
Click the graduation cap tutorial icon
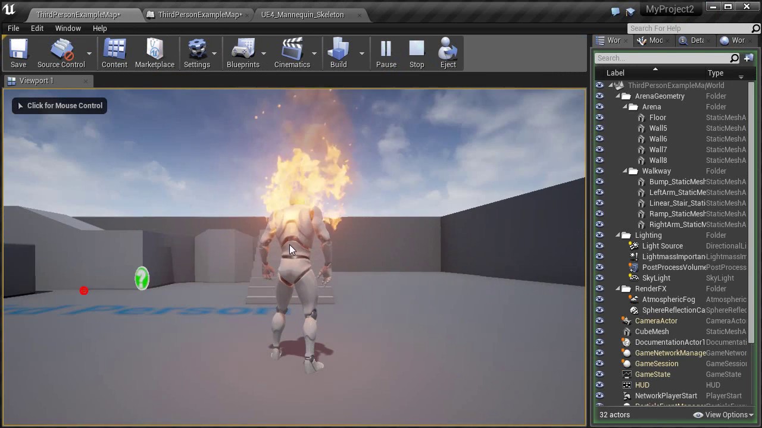630,11
